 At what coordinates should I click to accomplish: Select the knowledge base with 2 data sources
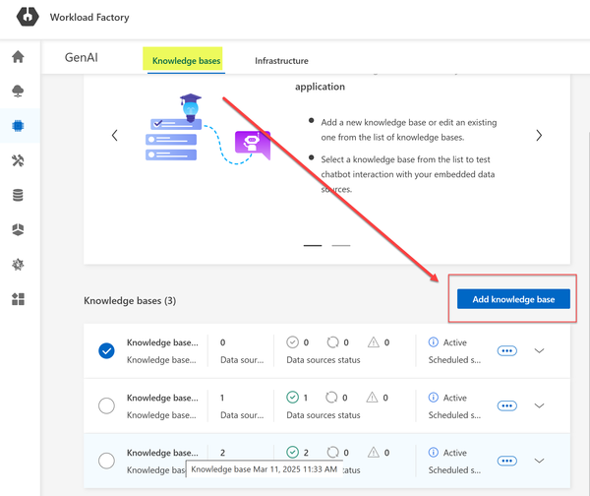point(106,461)
